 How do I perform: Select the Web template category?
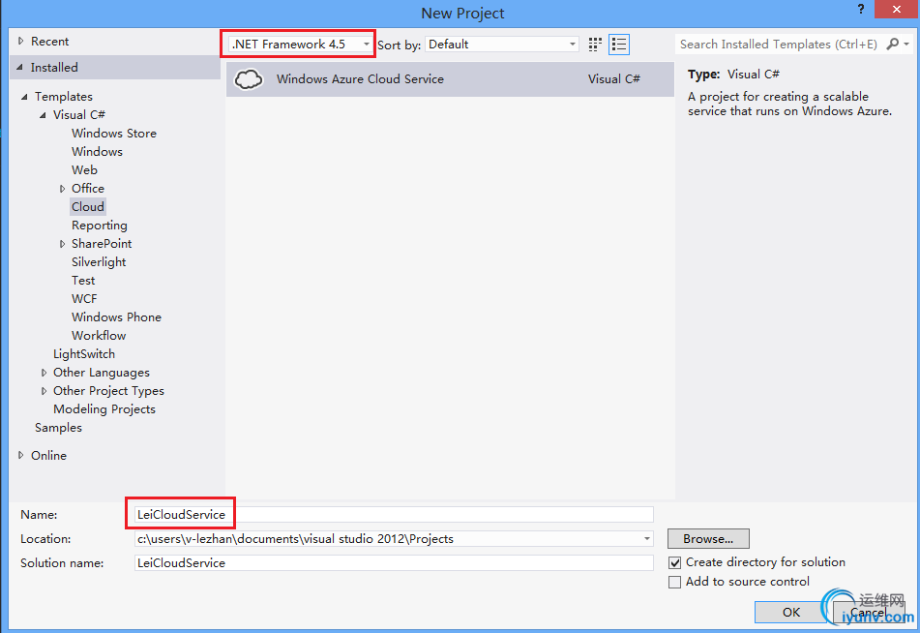(x=84, y=169)
